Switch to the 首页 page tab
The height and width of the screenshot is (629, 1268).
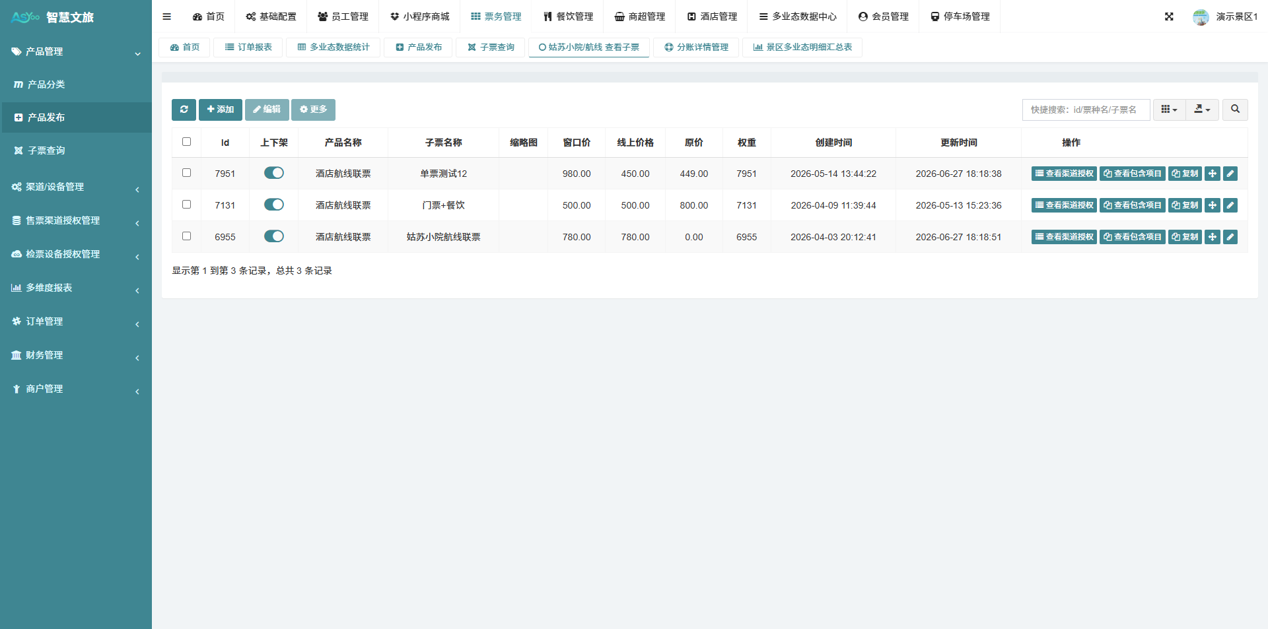pyautogui.click(x=185, y=48)
